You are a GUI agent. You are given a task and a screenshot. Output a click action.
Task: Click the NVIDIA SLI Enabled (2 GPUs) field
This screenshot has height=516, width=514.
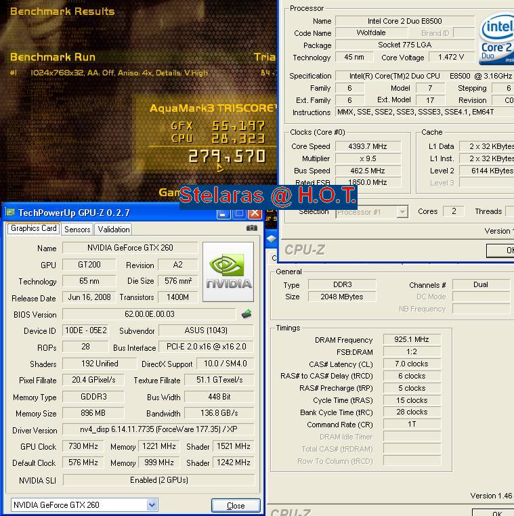tap(158, 480)
